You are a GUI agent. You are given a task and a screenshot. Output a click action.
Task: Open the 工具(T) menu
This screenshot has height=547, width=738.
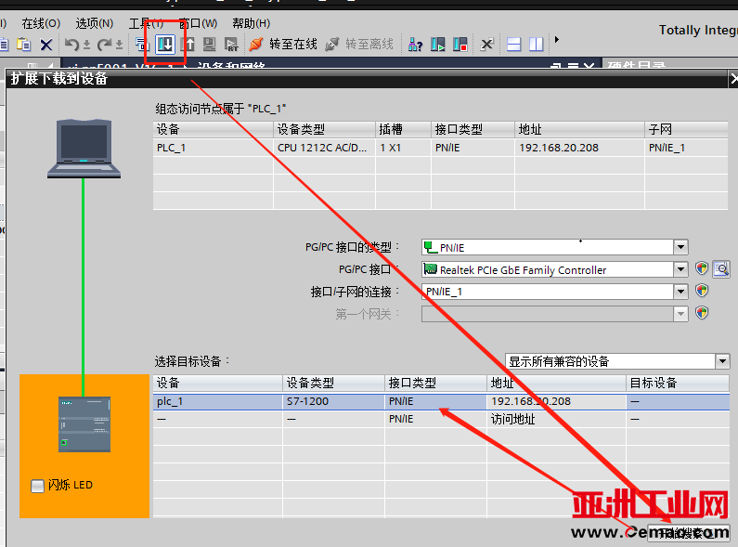(146, 23)
